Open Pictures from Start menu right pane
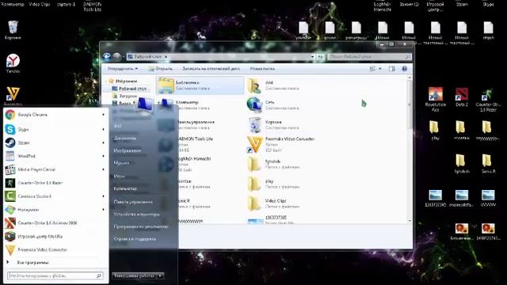Image resolution: width=507 pixels, height=285 pixels. click(127, 150)
